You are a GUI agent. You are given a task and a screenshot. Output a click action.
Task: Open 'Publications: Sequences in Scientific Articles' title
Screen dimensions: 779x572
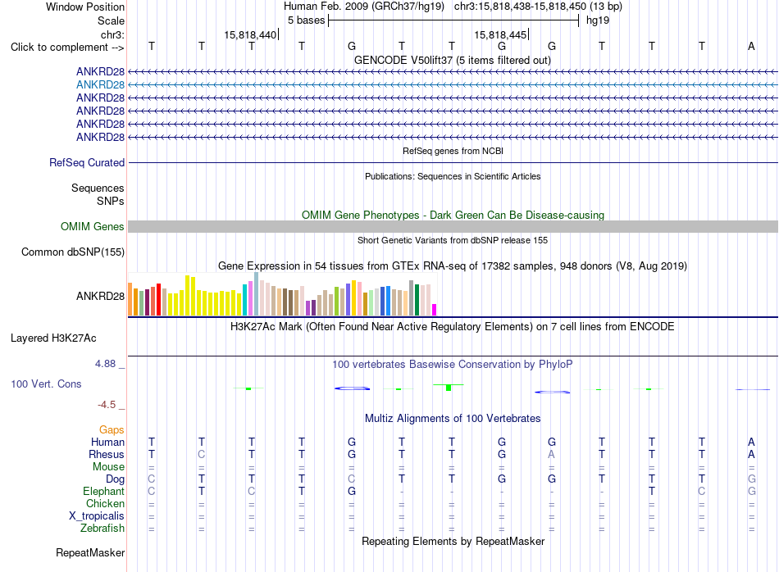point(453,176)
